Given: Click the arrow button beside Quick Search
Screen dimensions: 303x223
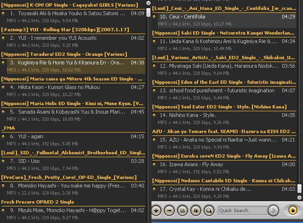Looking at the screenshot, I should [274, 210].
